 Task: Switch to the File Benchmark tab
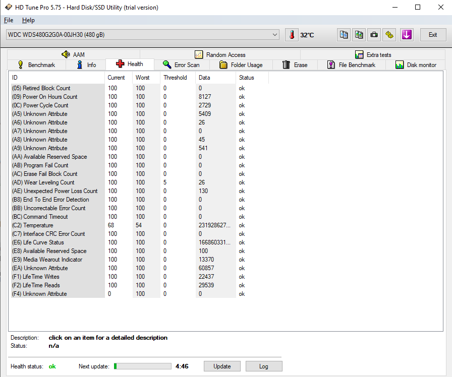click(352, 65)
